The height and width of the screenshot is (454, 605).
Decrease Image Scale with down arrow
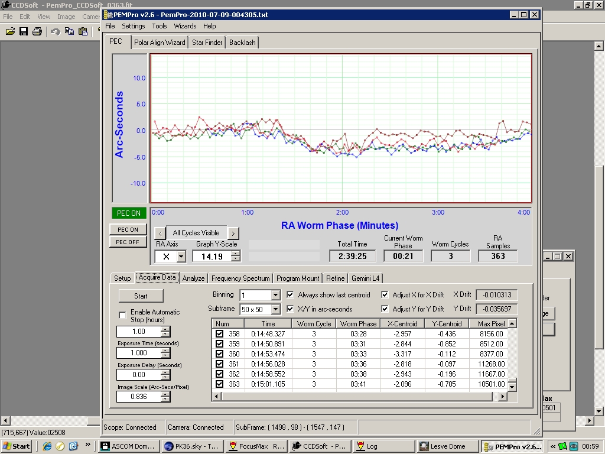coord(165,399)
